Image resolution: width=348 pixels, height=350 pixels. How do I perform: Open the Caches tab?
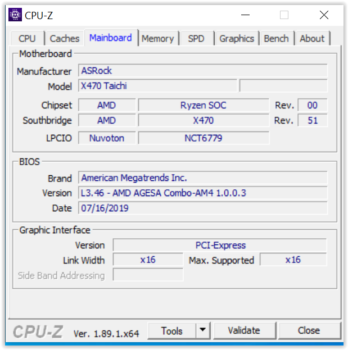point(64,38)
